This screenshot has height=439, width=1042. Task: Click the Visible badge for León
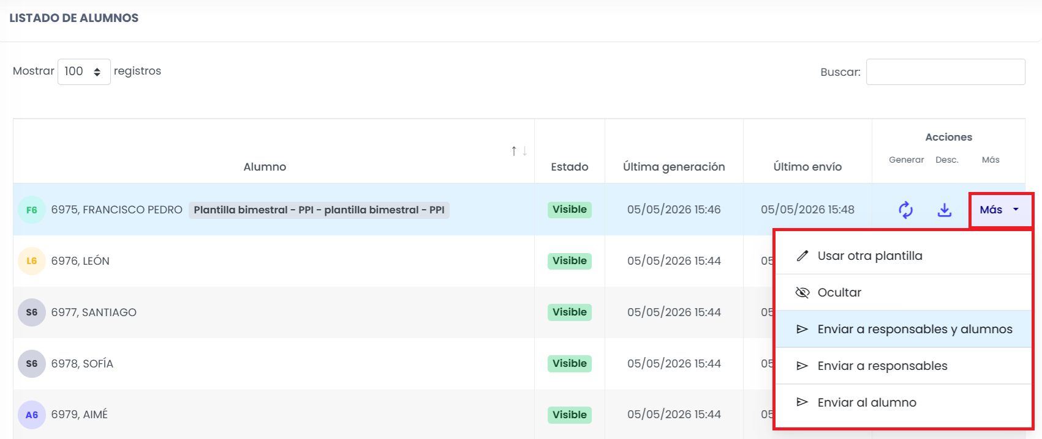pos(570,261)
